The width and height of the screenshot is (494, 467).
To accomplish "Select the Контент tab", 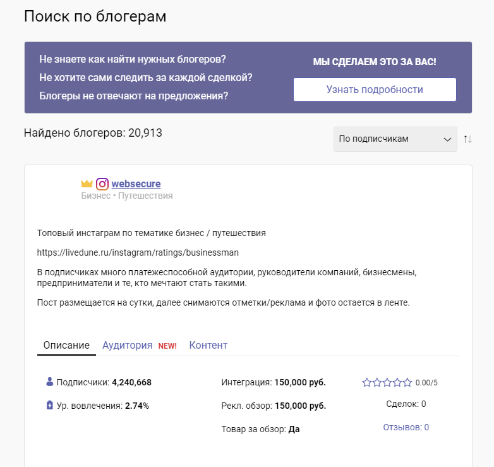I will click(208, 346).
